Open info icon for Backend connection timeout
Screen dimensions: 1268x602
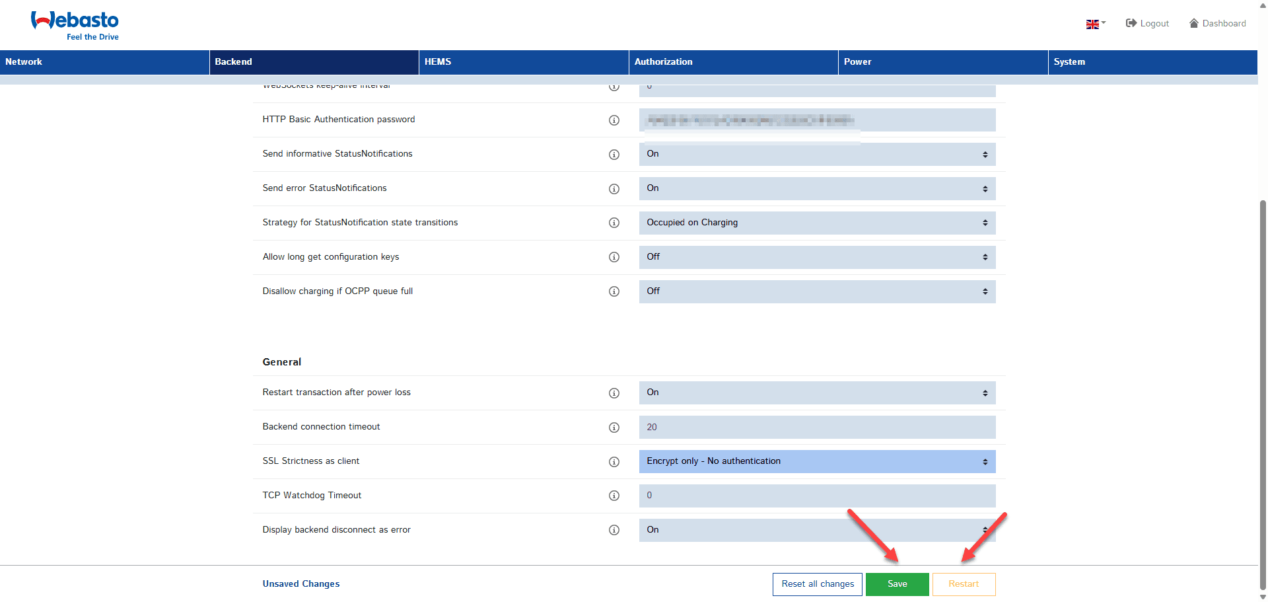point(614,428)
